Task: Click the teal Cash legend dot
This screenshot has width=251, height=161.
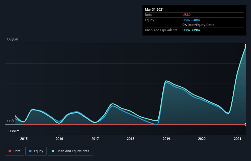Action: click(53, 151)
